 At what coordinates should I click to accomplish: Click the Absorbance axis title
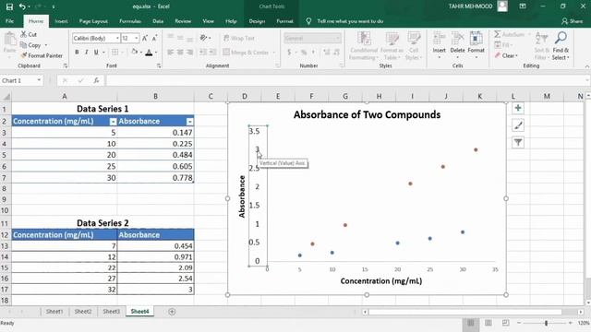tap(242, 196)
